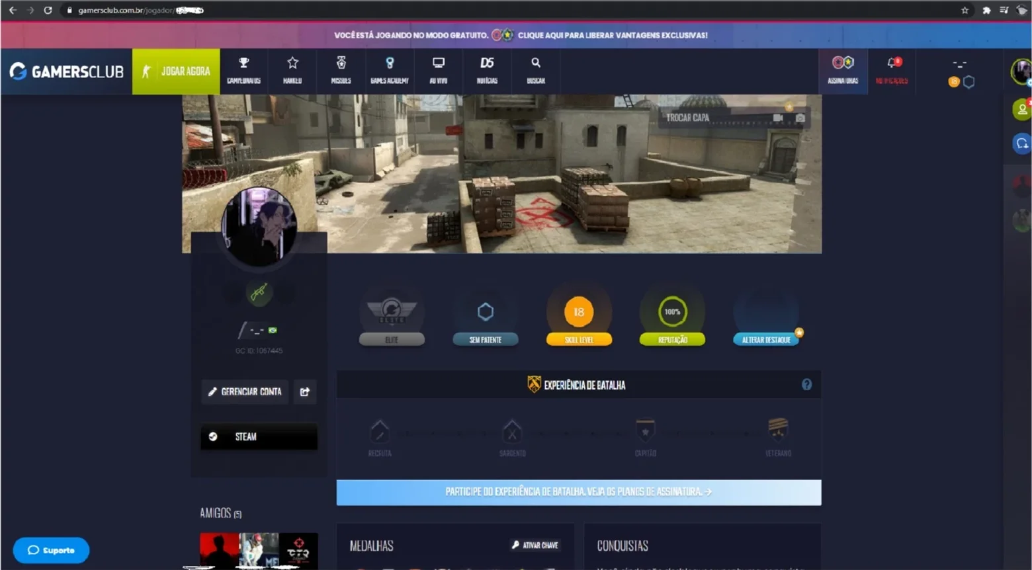Viewport: 1032px width, 570px height.
Task: Reload the page with the refresh icon
Action: (48, 10)
